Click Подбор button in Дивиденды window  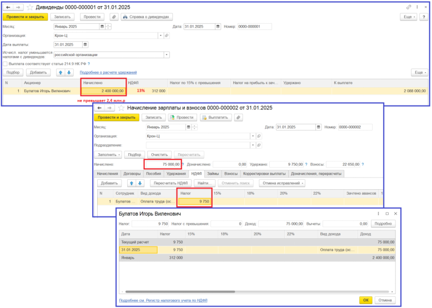pos(13,72)
